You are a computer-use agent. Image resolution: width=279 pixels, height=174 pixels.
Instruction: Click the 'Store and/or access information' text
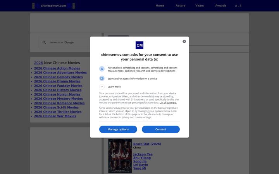click(x=132, y=78)
